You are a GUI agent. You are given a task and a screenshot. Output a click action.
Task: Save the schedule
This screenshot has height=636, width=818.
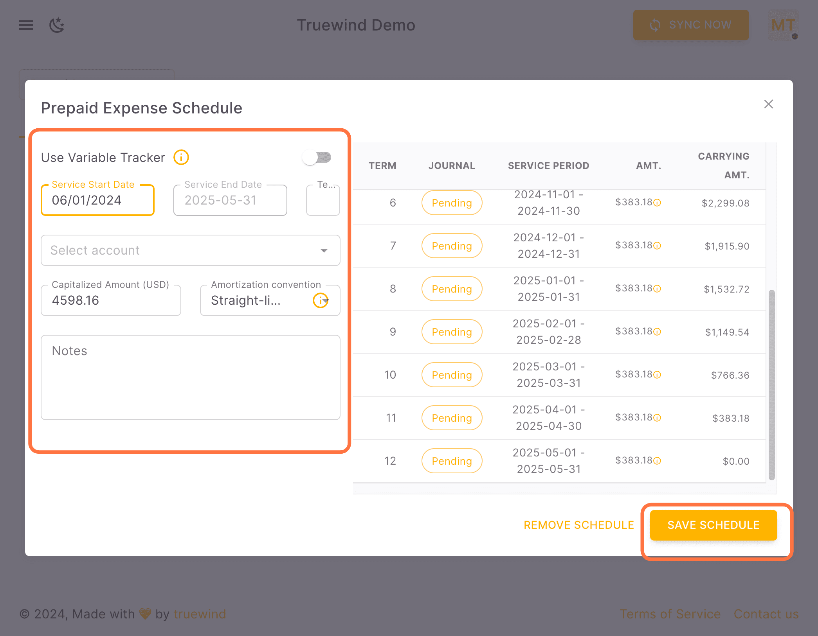[x=713, y=525]
